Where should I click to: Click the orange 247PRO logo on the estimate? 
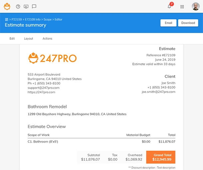pyautogui.click(x=52, y=58)
